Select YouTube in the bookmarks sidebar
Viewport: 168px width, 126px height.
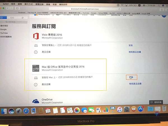point(4,33)
